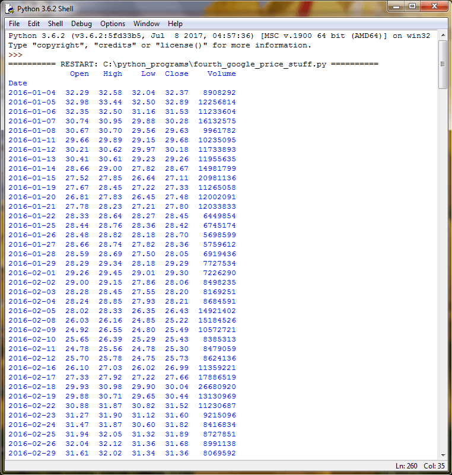The width and height of the screenshot is (452, 475).
Task: Click the Open column header
Action: [79, 74]
